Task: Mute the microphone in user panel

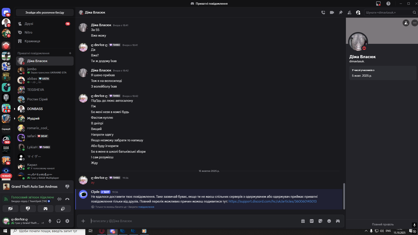Action: pos(50,221)
